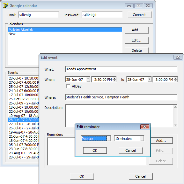Close the Edit event window
This screenshot has width=184, height=184.
(x=178, y=57)
